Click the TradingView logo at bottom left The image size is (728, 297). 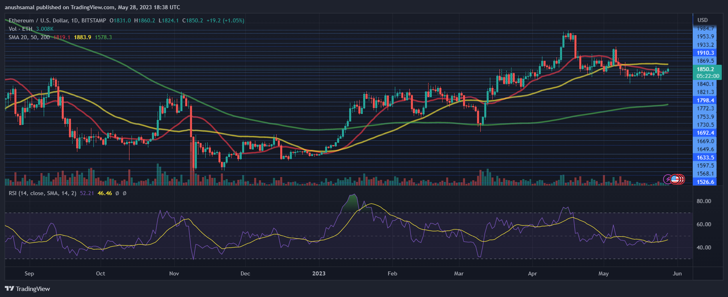coord(27,289)
